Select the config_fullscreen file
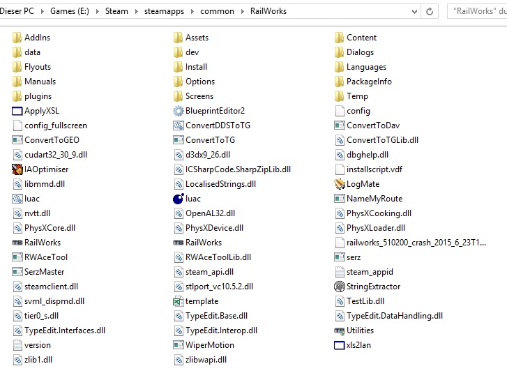Image resolution: width=507 pixels, height=373 pixels. pos(50,125)
